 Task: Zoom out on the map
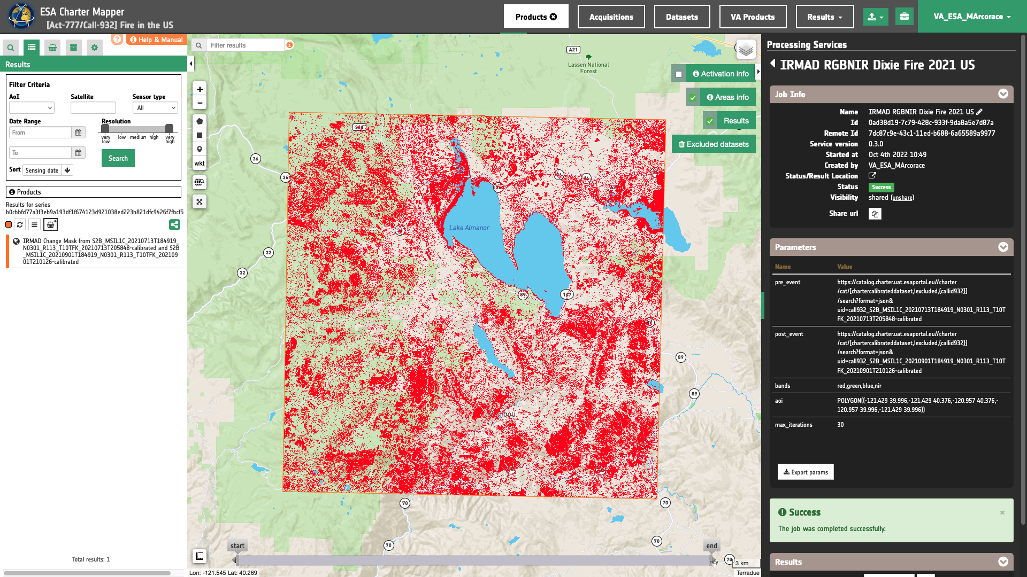(200, 103)
